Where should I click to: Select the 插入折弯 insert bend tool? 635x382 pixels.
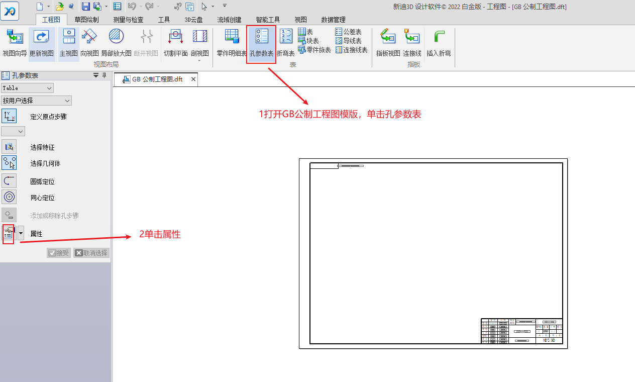tap(439, 43)
